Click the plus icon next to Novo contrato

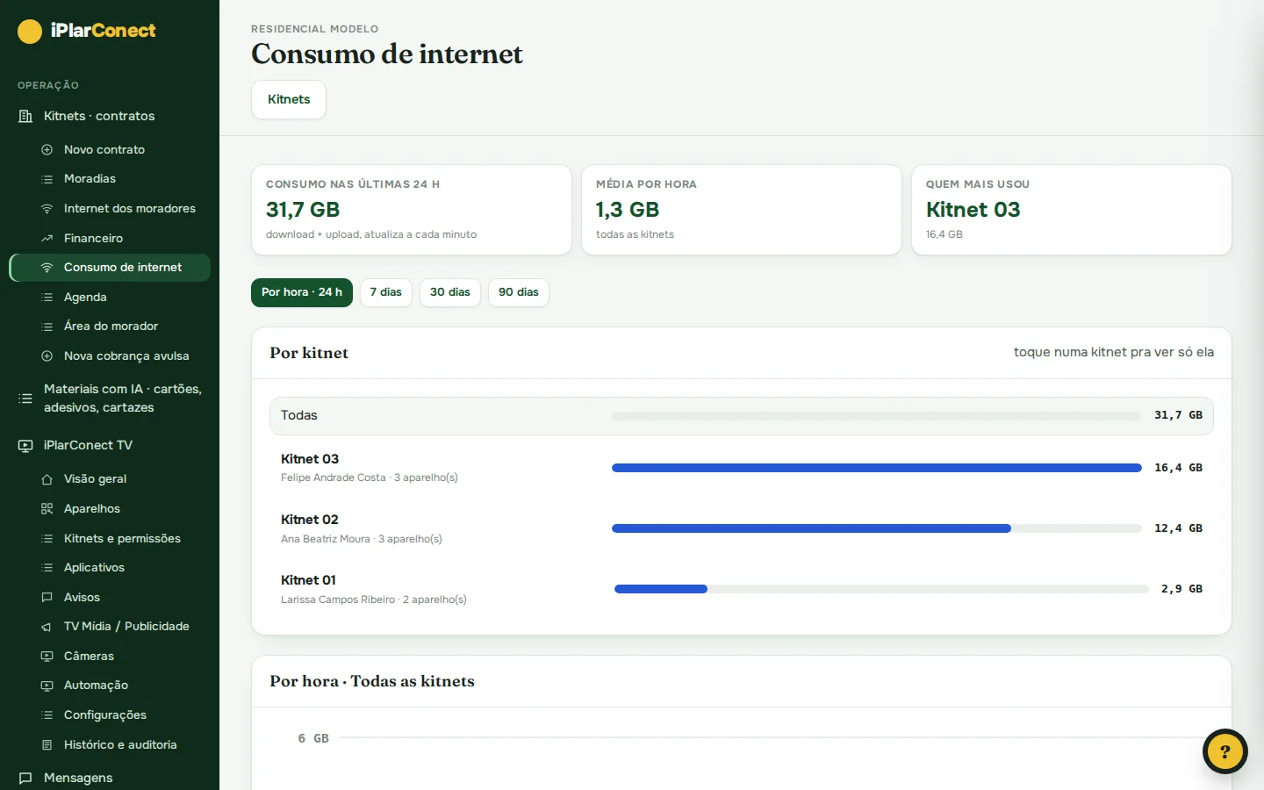pos(47,150)
